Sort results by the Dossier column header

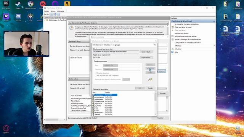[x=108, y=92]
